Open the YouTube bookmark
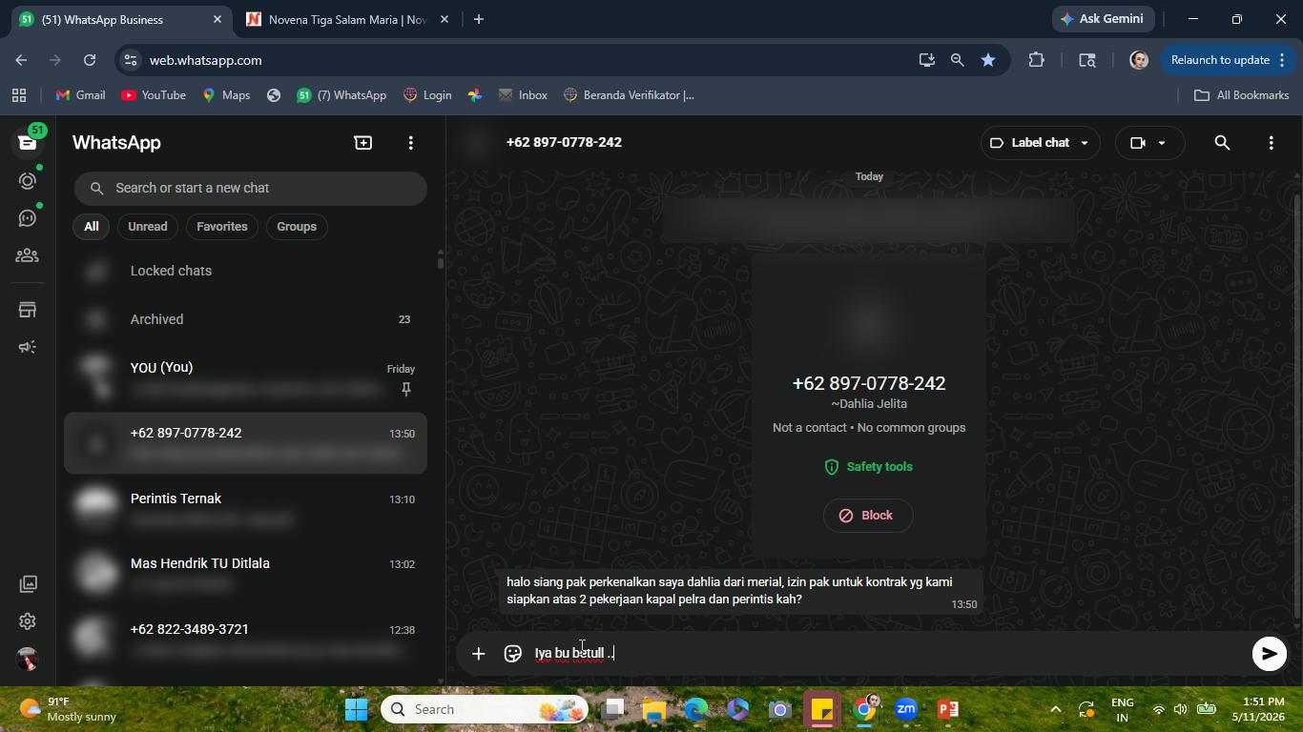The width and height of the screenshot is (1303, 732). tap(154, 95)
